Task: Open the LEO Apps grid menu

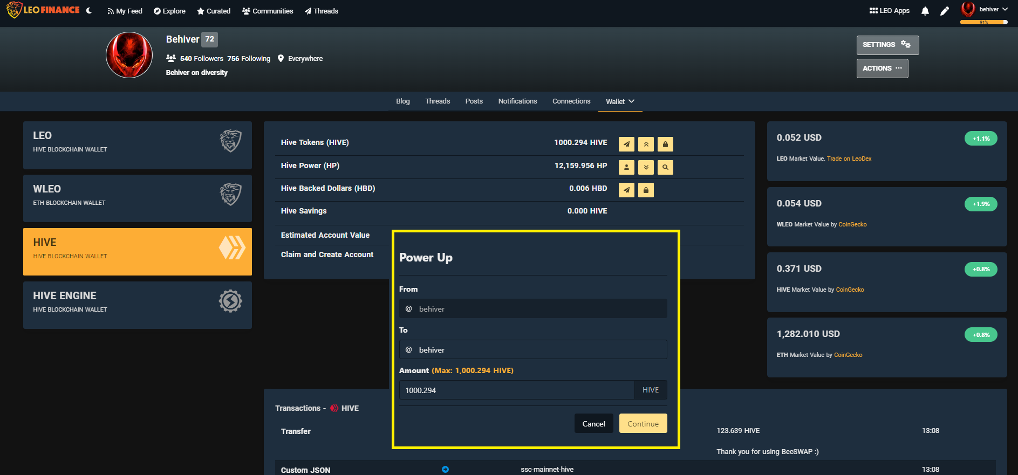Action: 890,11
